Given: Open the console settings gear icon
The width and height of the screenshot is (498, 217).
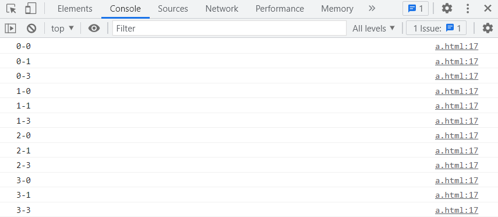Looking at the screenshot, I should tap(488, 29).
